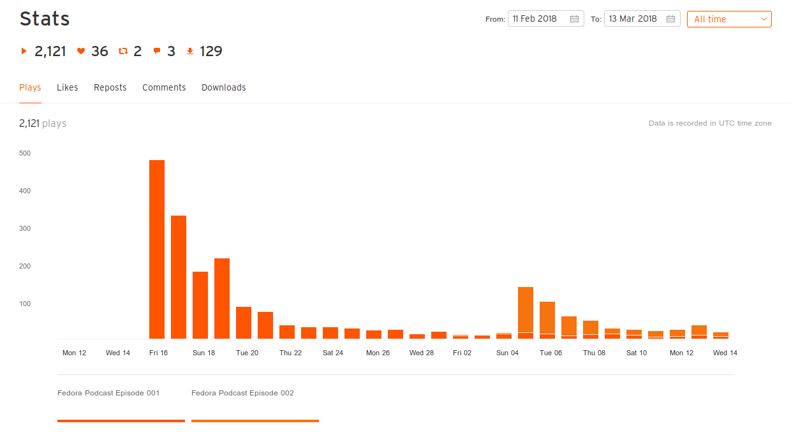
Task: Click the tallest bar on Fri 16
Action: pyautogui.click(x=157, y=249)
